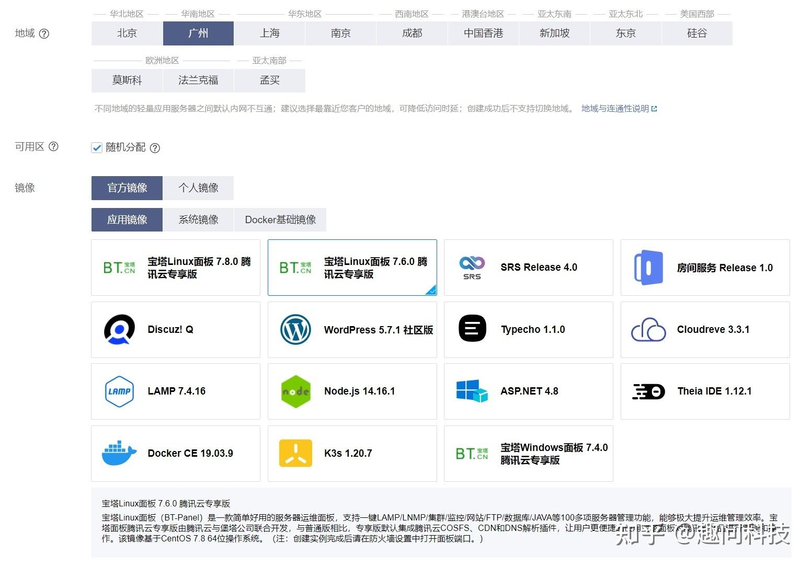The width and height of the screenshot is (811, 567).
Task: Select the 东京 region
Action: point(625,33)
